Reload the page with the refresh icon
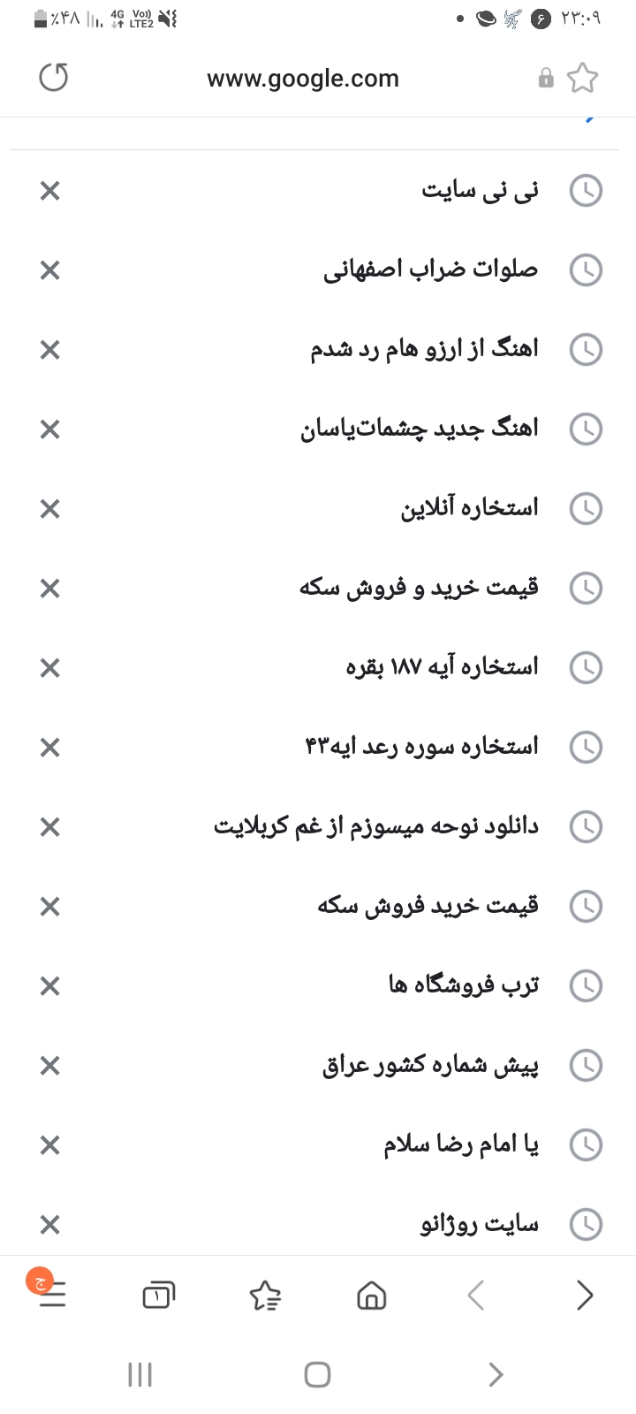The height and width of the screenshot is (1414, 636). tap(54, 78)
